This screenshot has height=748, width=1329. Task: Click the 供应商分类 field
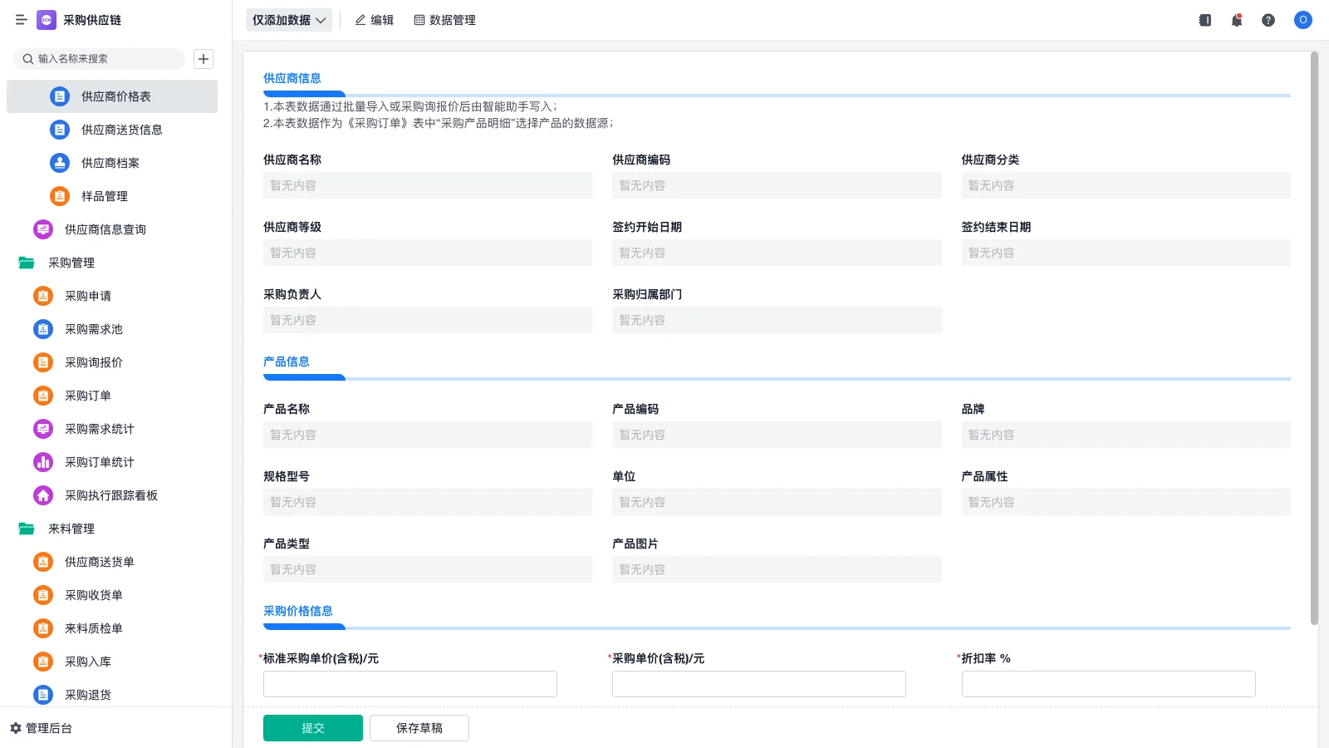coord(1126,185)
